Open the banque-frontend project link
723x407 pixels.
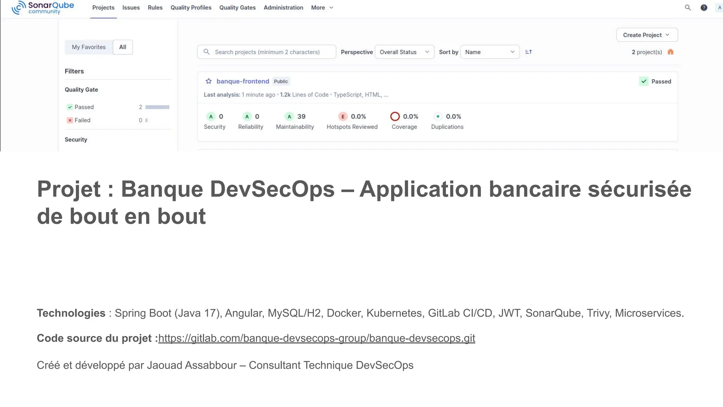(243, 81)
